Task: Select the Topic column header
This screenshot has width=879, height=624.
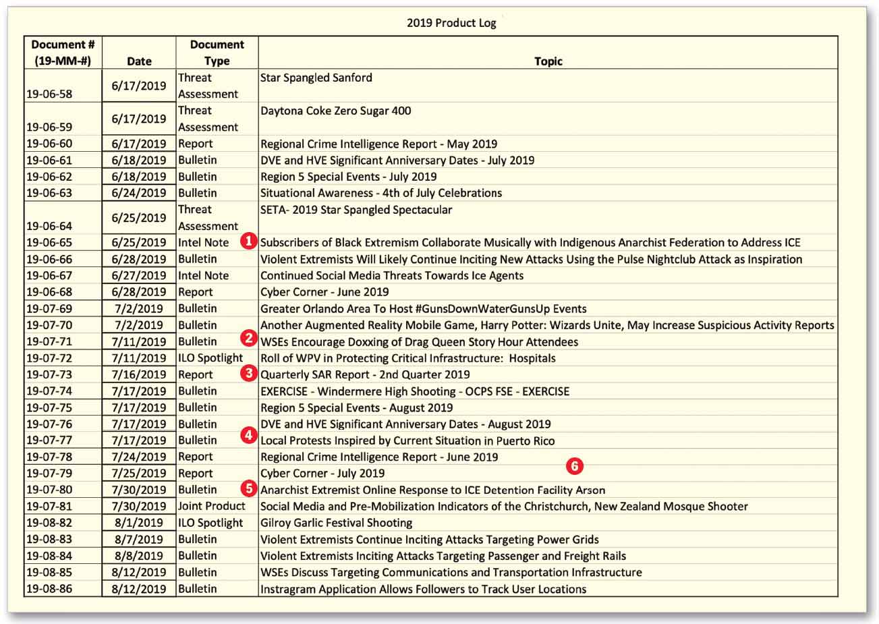Action: (x=548, y=61)
